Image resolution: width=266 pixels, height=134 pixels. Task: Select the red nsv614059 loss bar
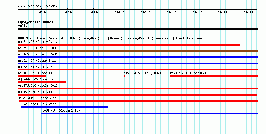138,101
